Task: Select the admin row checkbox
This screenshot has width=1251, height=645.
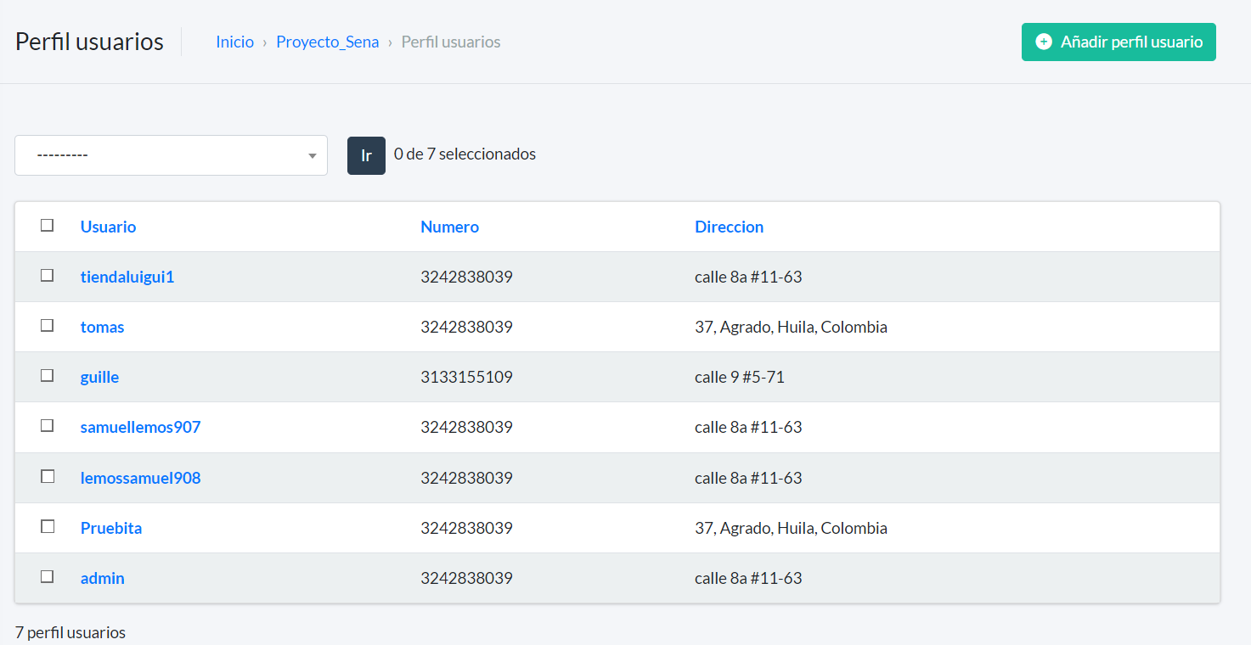Action: [48, 577]
